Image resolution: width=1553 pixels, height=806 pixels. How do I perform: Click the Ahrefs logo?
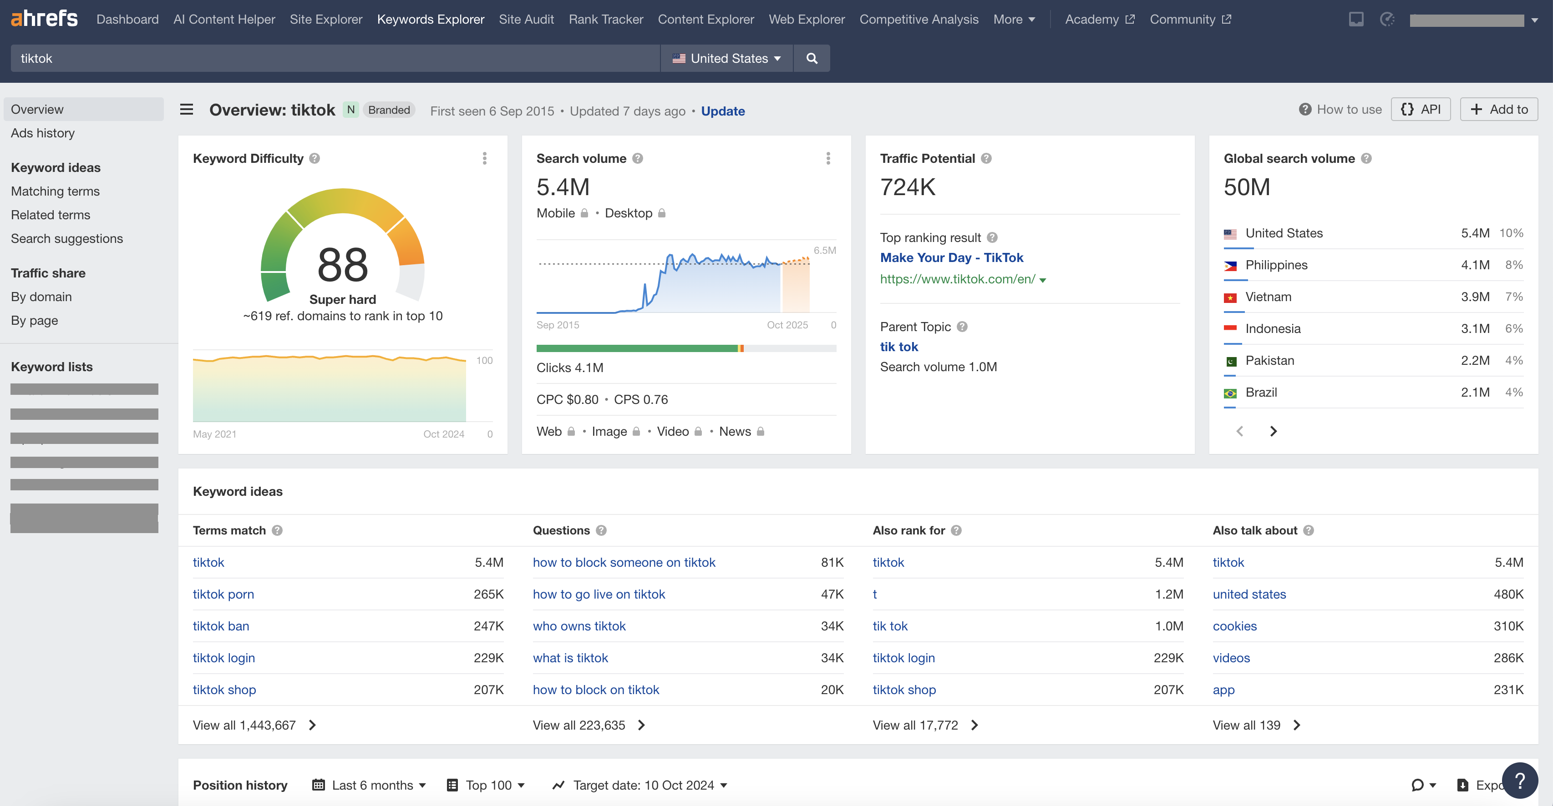click(x=45, y=19)
